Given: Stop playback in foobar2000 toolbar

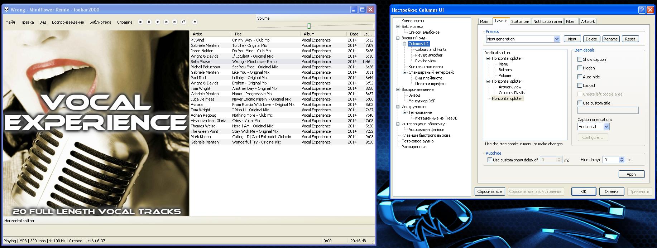Looking at the screenshot, I should click(140, 22).
